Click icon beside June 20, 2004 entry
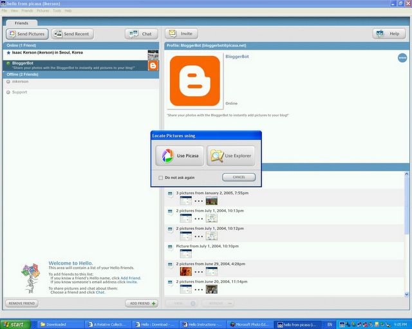Viewport: 412px width, 329px height. 170,282
